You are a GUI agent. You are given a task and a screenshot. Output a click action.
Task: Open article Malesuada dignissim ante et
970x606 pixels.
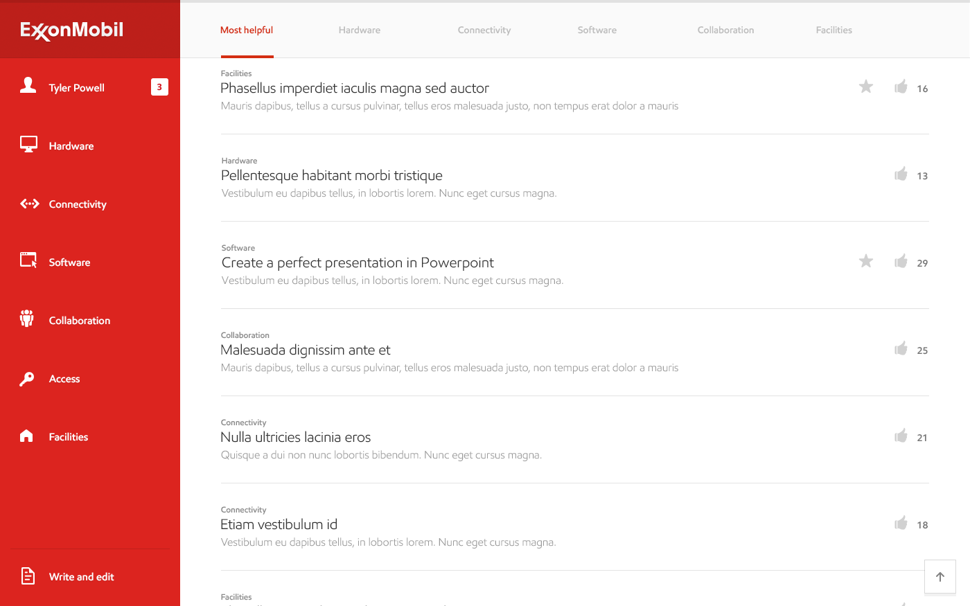pos(306,350)
